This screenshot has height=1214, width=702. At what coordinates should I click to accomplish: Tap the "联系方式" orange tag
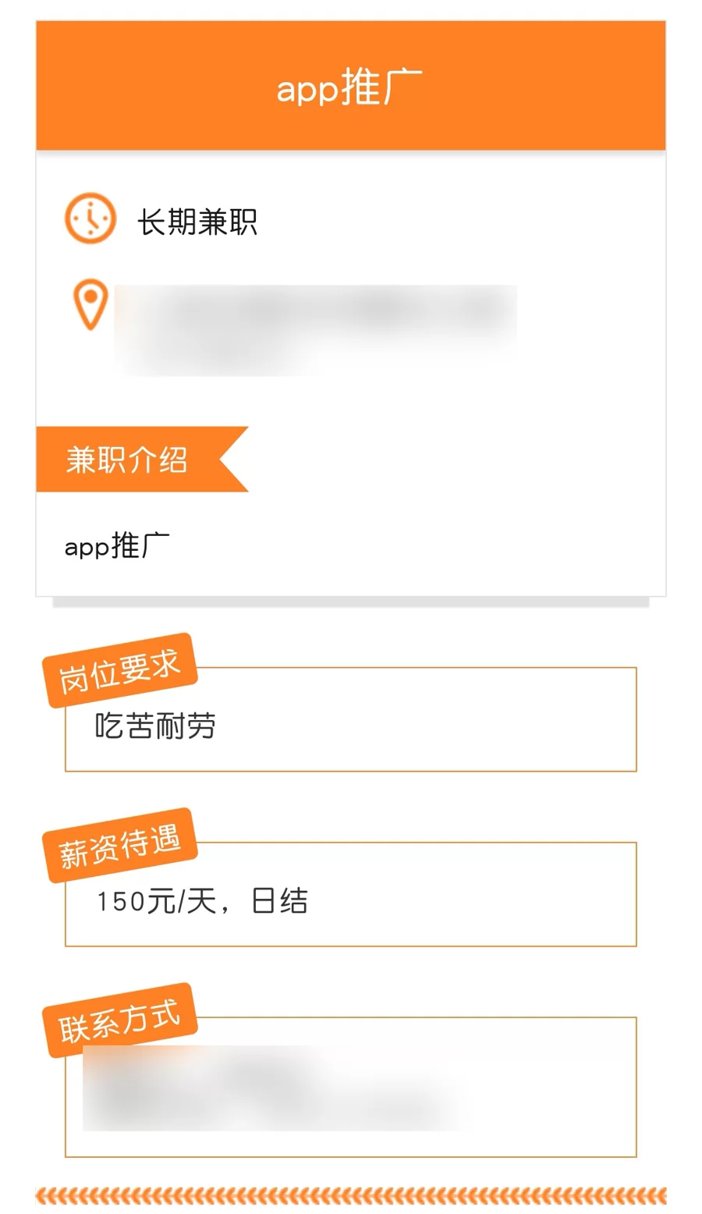(120, 1020)
